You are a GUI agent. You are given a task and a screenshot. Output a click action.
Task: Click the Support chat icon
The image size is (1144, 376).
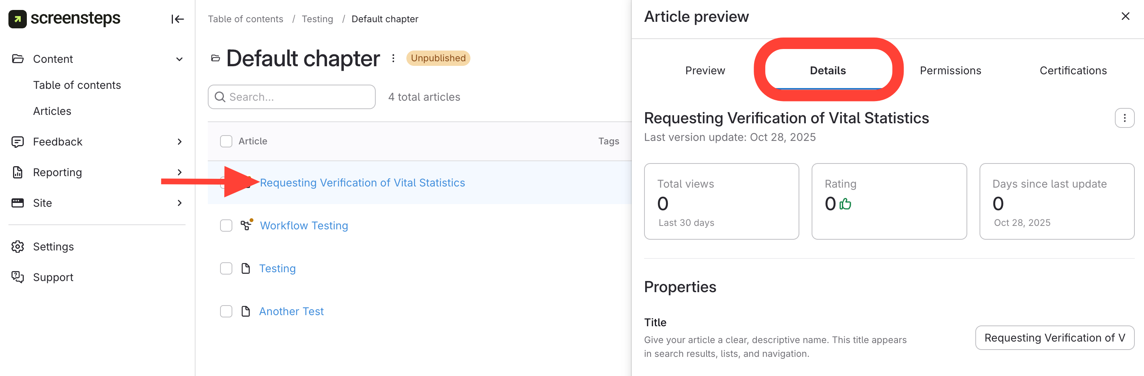coord(18,277)
